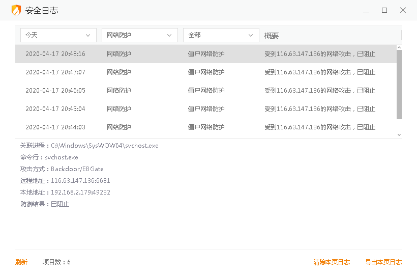Screen dimensions: 417x275
Task: Click 导出本页日志 to export logs
Action: (383, 262)
